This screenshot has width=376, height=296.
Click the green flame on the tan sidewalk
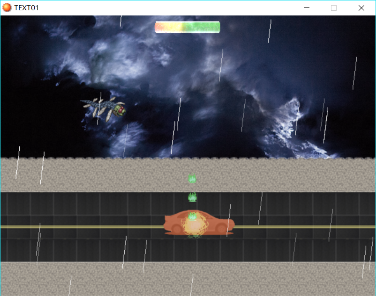192,178
